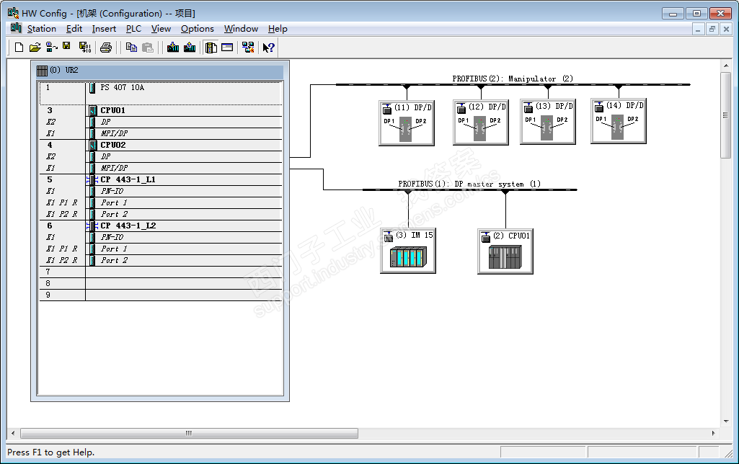The height and width of the screenshot is (464, 739).
Task: Select MPI/DP interface under CPU02
Action: 161,168
